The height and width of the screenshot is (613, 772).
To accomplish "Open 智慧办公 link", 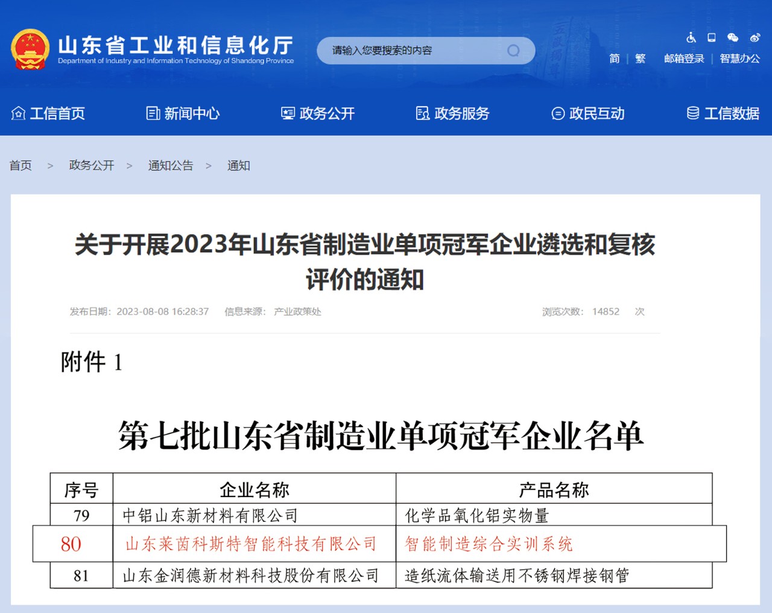I will click(x=739, y=59).
